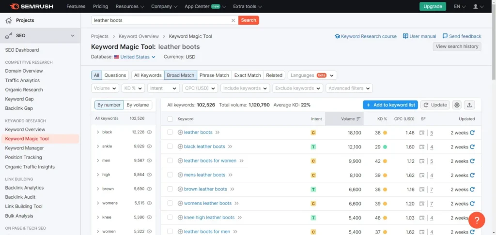This screenshot has width=496, height=235.
Task: Click the Update button
Action: pos(435,105)
